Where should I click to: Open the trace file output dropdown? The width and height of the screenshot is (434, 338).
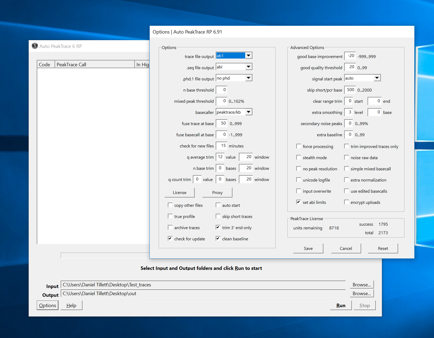pyautogui.click(x=248, y=56)
